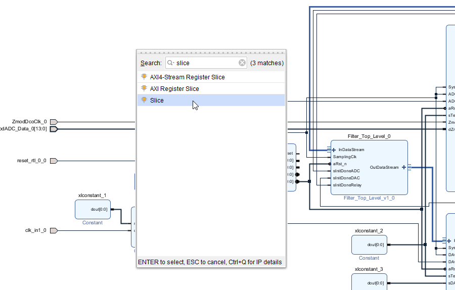
Task: Select the reset_rtl_0_0 port symbol
Action: pos(54,161)
